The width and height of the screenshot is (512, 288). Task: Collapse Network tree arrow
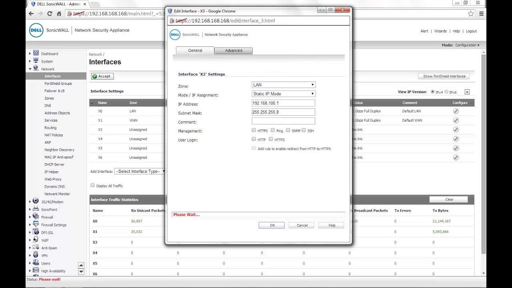30,69
